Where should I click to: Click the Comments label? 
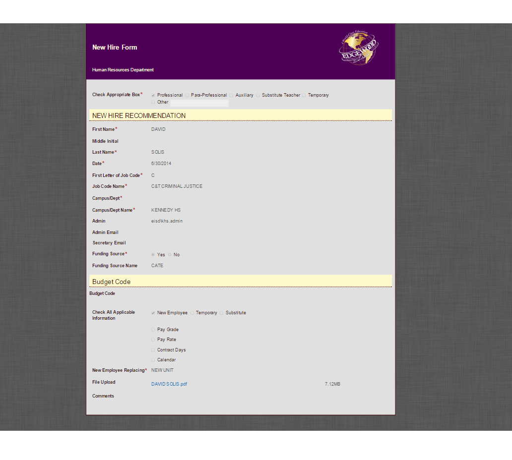tap(103, 396)
